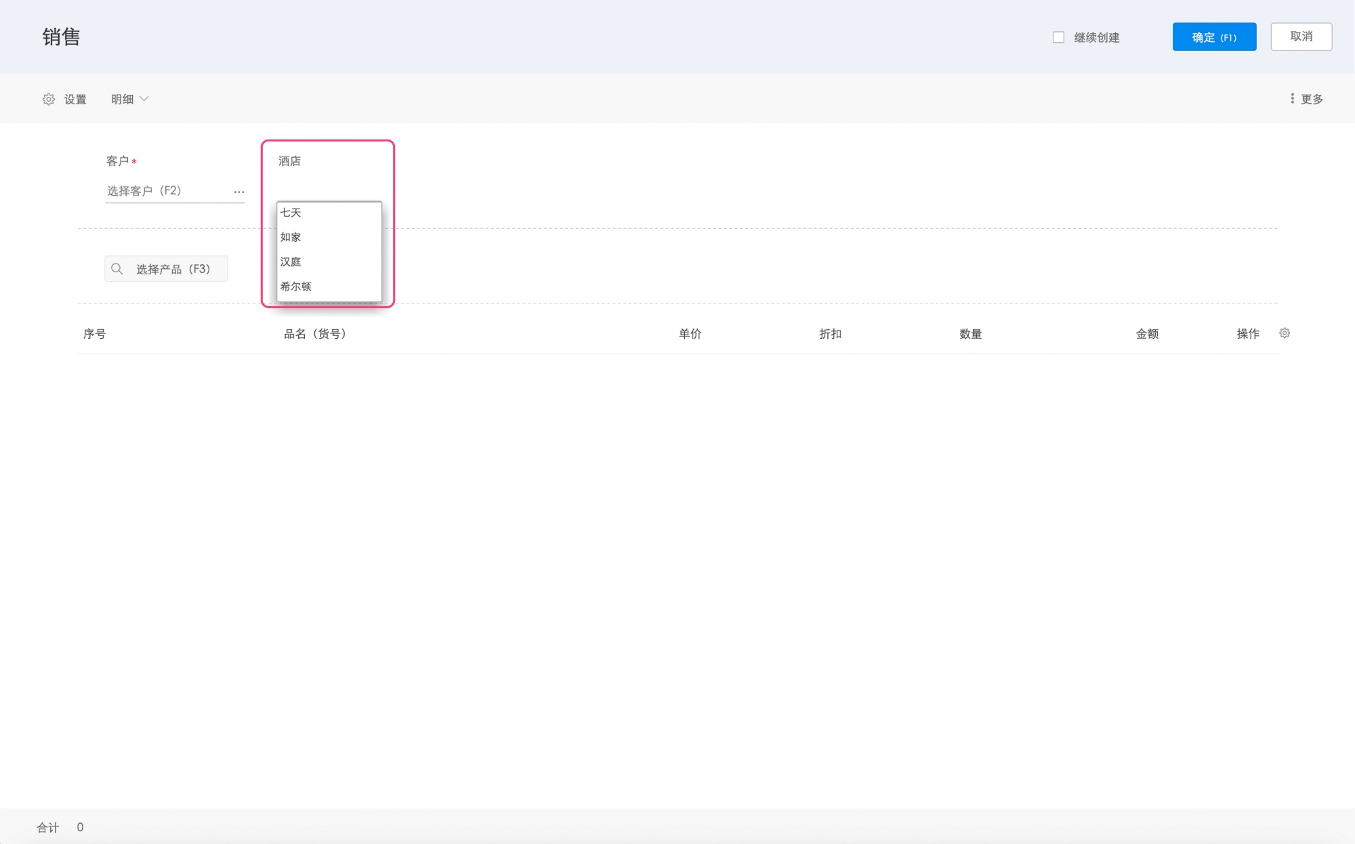Click the 折扣 column header
Viewport: 1355px width, 844px height.
point(830,334)
